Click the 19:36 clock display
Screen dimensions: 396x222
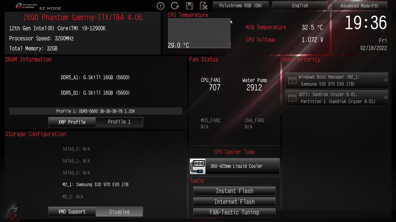(x=366, y=23)
